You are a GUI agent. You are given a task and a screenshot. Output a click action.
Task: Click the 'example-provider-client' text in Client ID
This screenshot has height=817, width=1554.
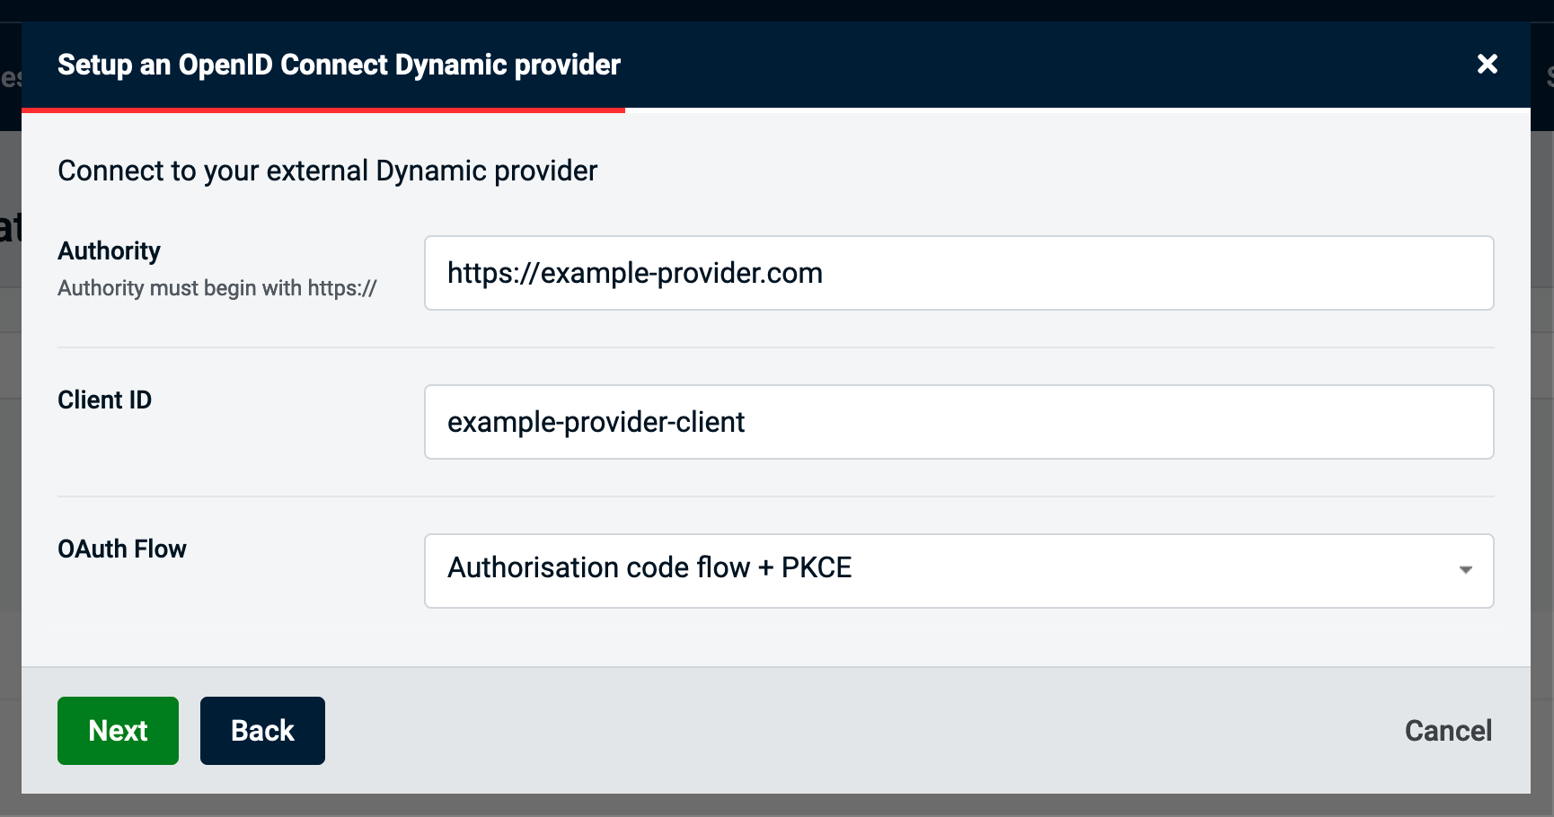pyautogui.click(x=596, y=422)
